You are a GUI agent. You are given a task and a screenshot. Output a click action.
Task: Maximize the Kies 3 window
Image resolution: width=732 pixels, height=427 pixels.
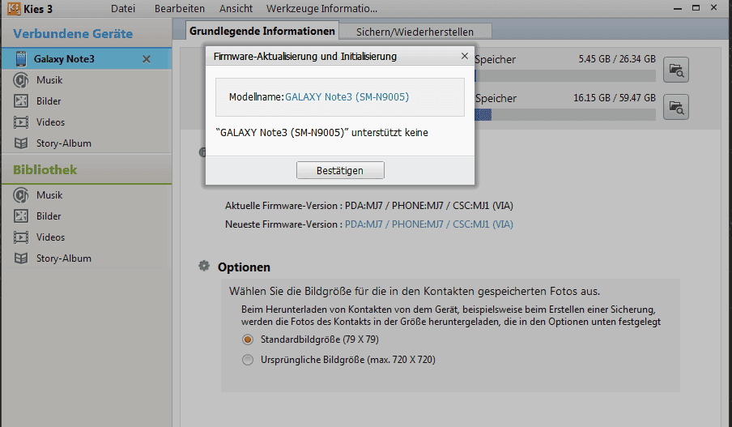tap(696, 8)
